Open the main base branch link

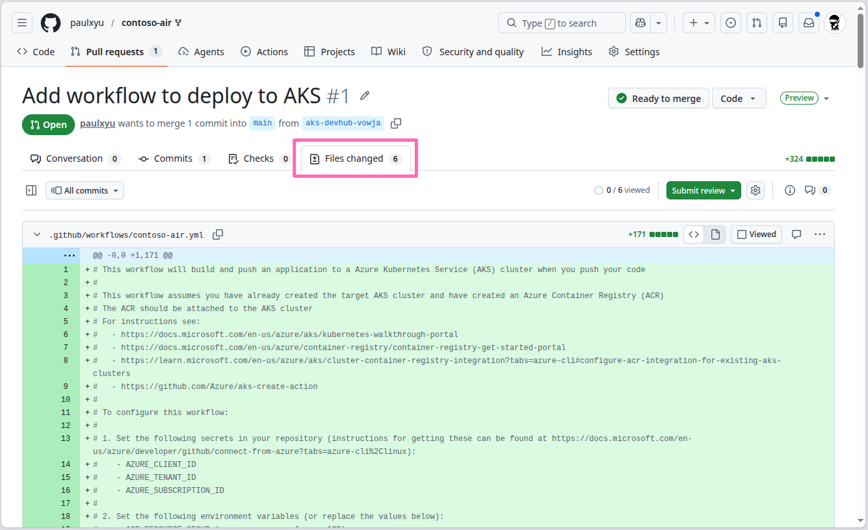click(x=263, y=123)
